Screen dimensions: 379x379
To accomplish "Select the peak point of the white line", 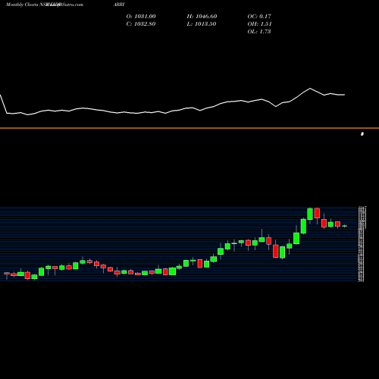I will [x=310, y=89].
